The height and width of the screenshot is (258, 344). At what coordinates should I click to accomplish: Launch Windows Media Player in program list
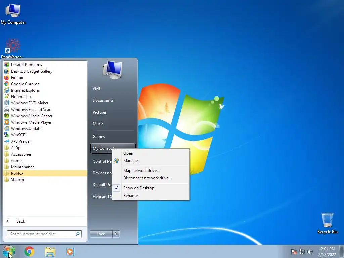tap(45, 122)
